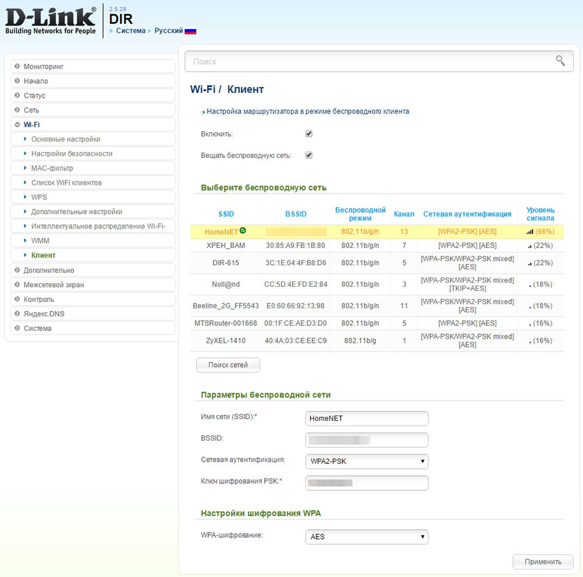The width and height of the screenshot is (583, 577).
Task: Expand sidebar Система section arrow icon
Action: click(x=17, y=328)
